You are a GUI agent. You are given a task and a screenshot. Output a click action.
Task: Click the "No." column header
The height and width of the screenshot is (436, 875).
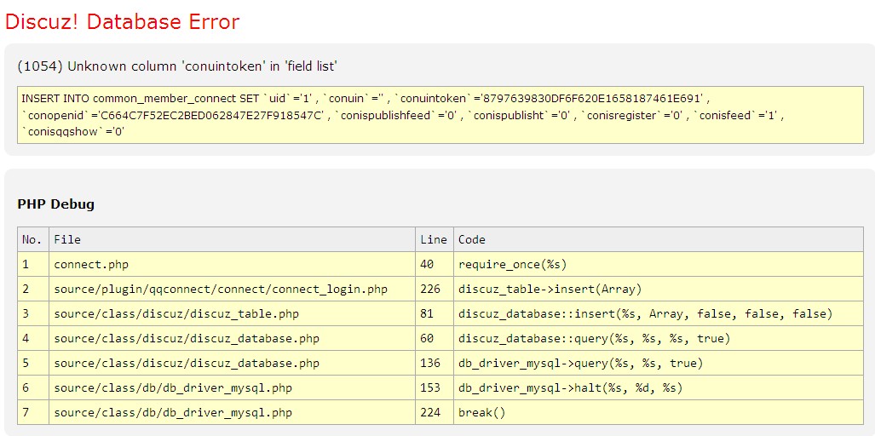point(32,239)
